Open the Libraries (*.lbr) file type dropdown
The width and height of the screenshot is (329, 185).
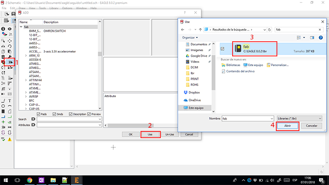pyautogui.click(x=299, y=118)
